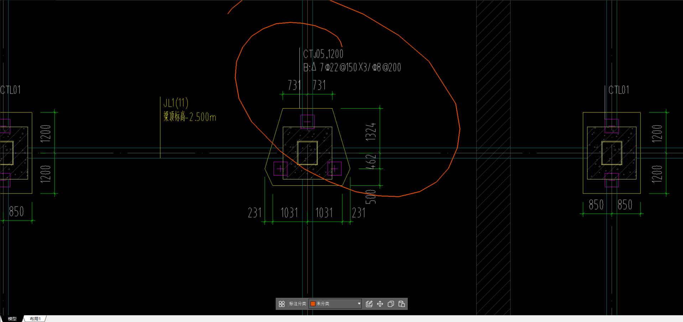This screenshot has width=683, height=322.
Task: Select the rebar text B:Δ 7Φ22@150X3/Φ8@200
Action: click(352, 67)
